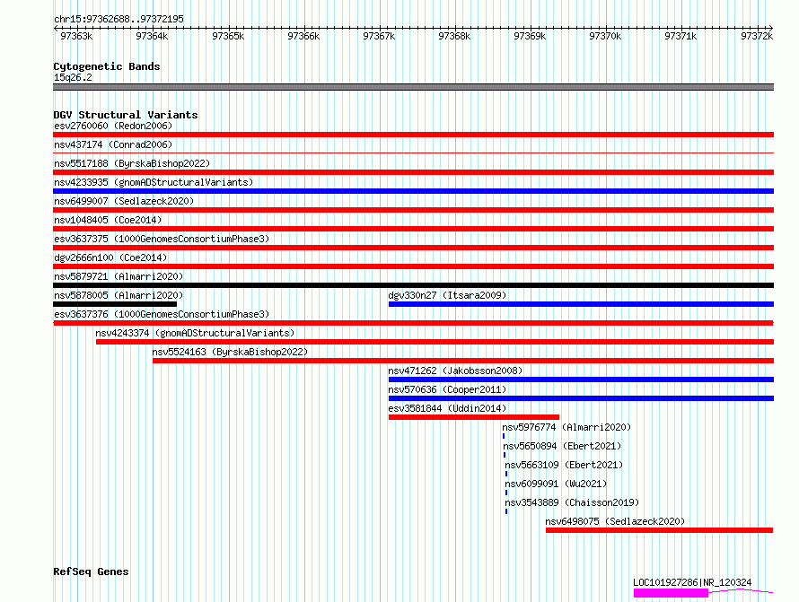This screenshot has height=602, width=799.
Task: Select the red bar under esv2760060
Action: click(x=413, y=135)
